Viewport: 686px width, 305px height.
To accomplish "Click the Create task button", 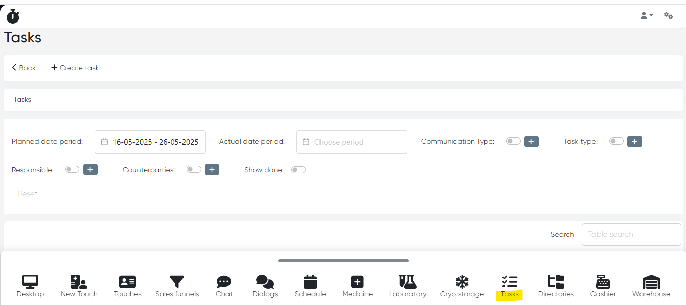I will pyautogui.click(x=75, y=68).
